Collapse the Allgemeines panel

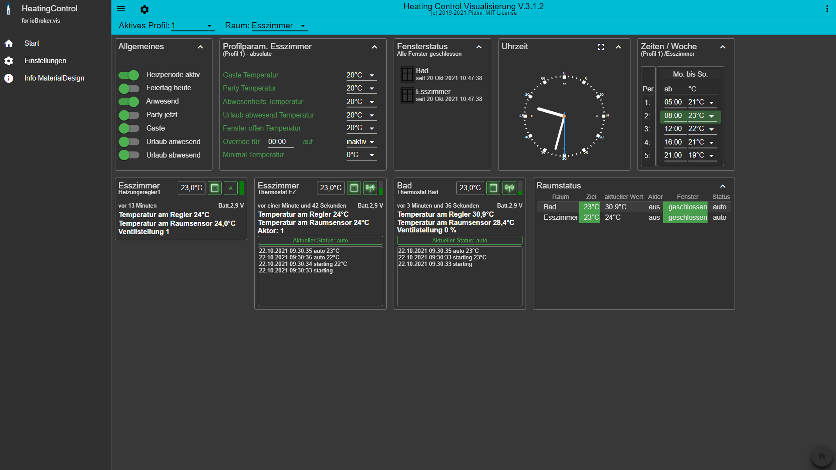point(200,47)
